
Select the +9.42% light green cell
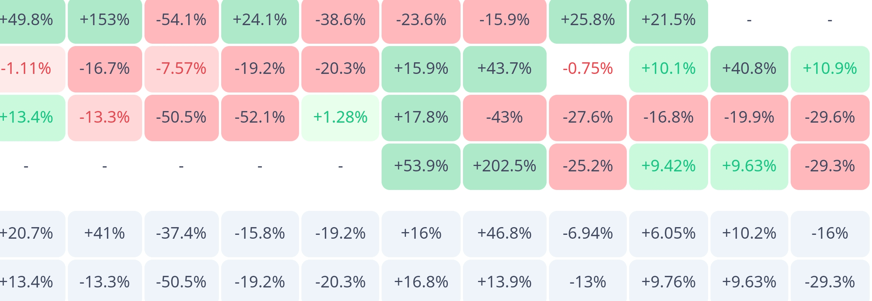pos(669,166)
